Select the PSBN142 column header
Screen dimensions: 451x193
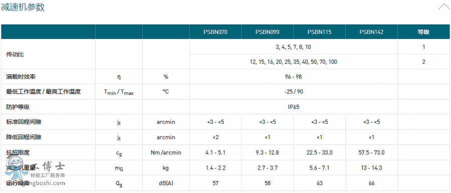click(371, 32)
